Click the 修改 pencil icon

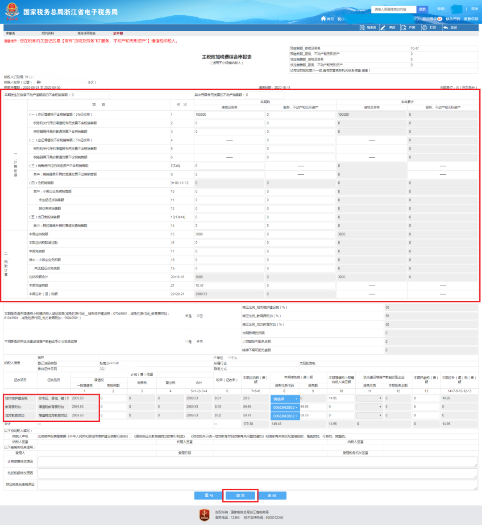[383, 27]
